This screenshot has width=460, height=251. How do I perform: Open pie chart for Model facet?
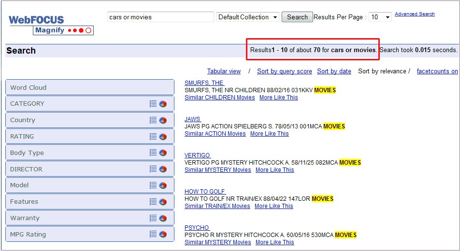point(163,185)
